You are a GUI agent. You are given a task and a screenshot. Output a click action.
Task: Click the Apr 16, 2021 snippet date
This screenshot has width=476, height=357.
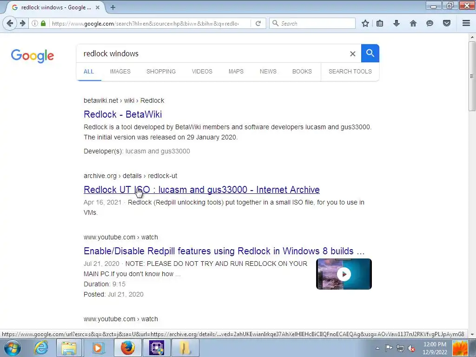[x=102, y=202]
